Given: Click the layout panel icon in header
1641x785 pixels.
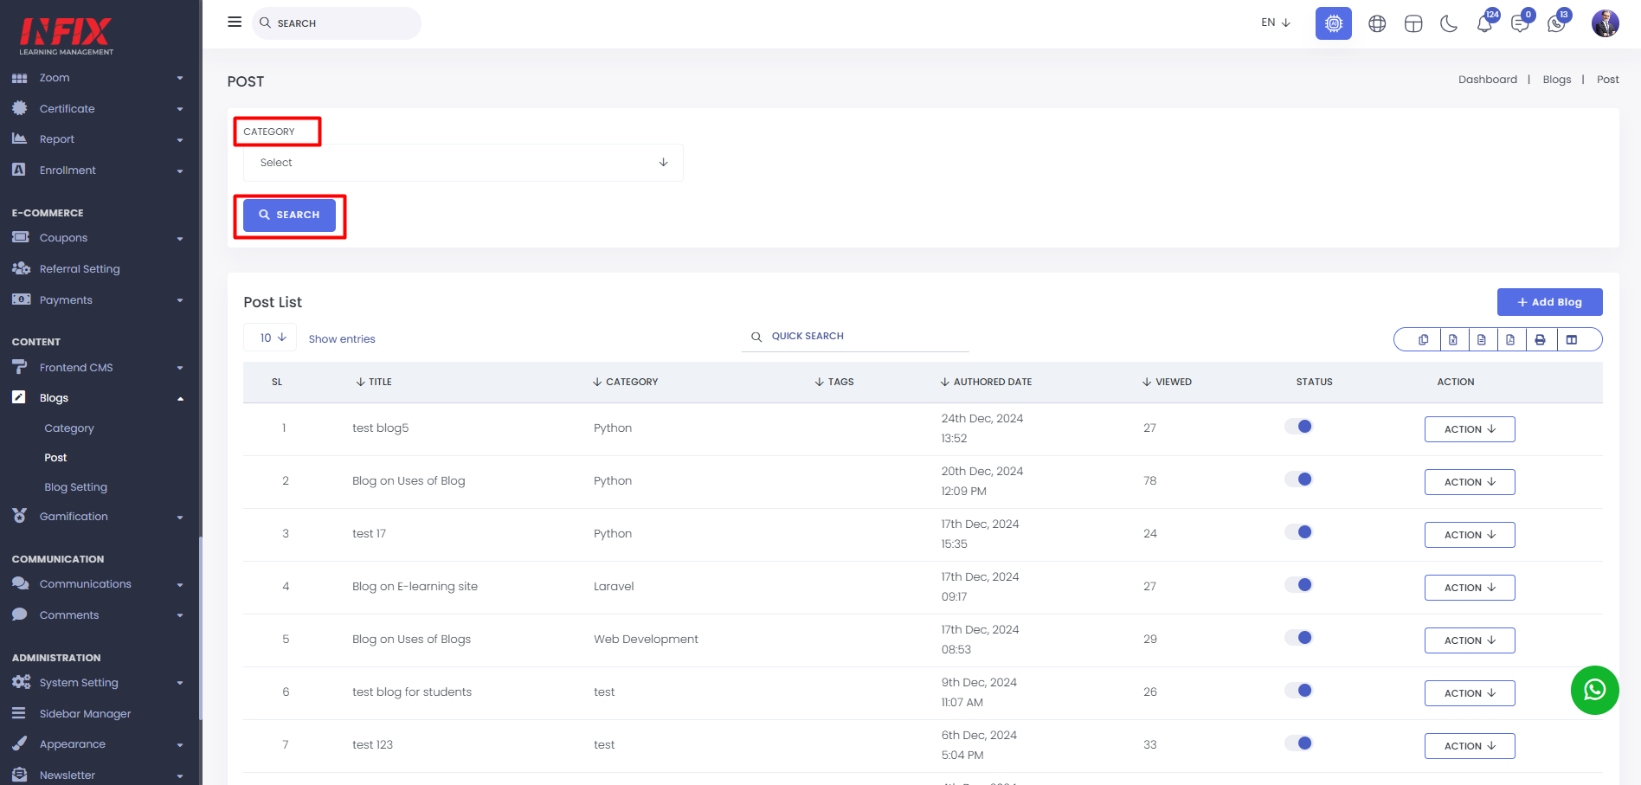Looking at the screenshot, I should pos(1413,23).
